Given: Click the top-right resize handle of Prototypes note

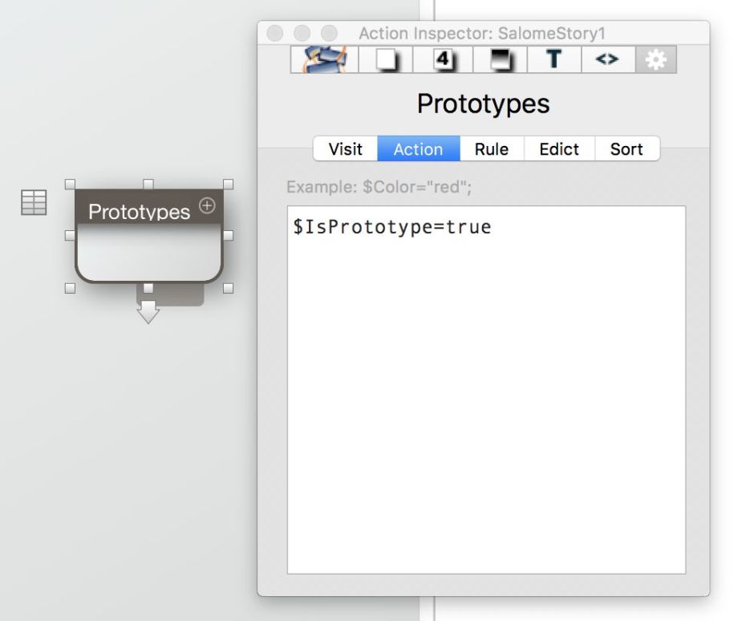Looking at the screenshot, I should [x=228, y=185].
